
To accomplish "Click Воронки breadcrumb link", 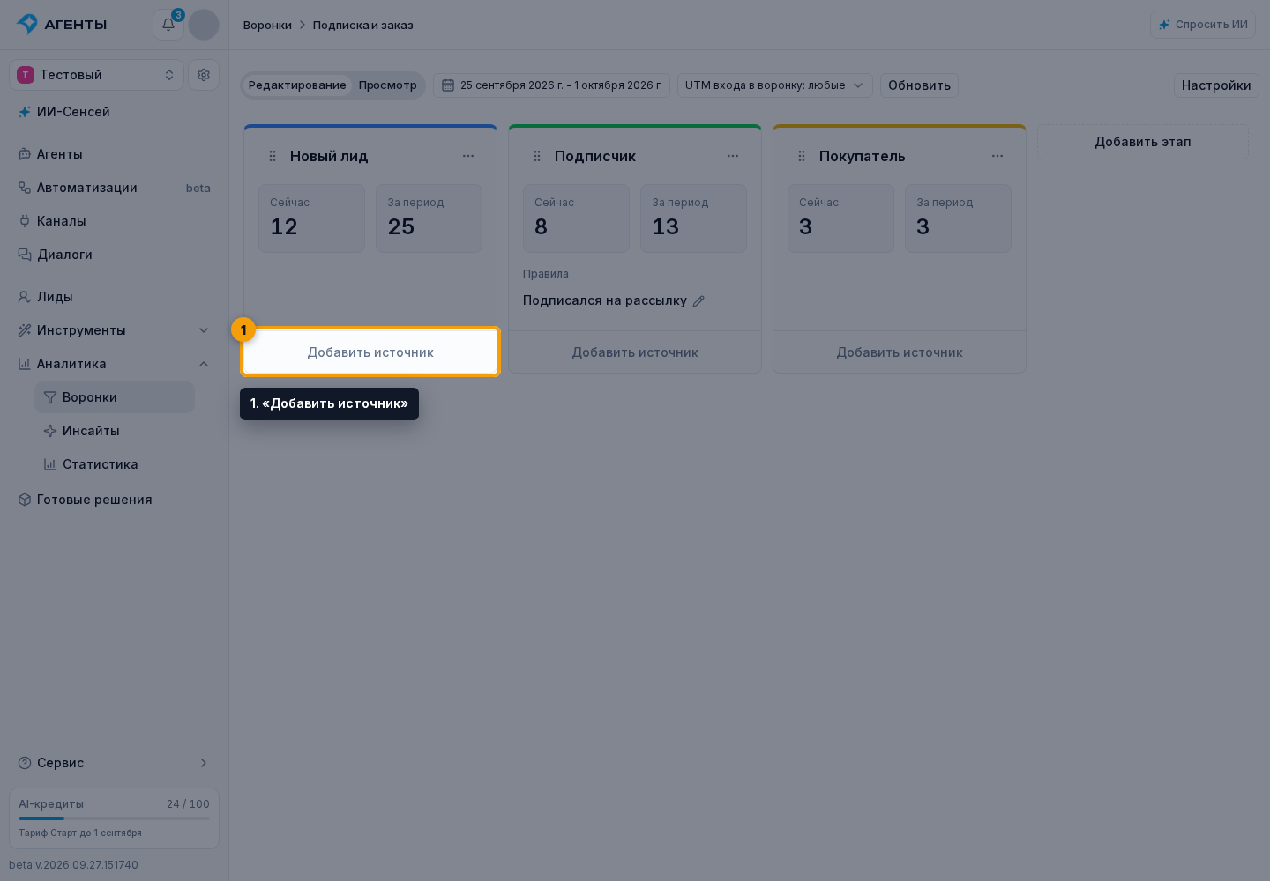I will pyautogui.click(x=267, y=25).
